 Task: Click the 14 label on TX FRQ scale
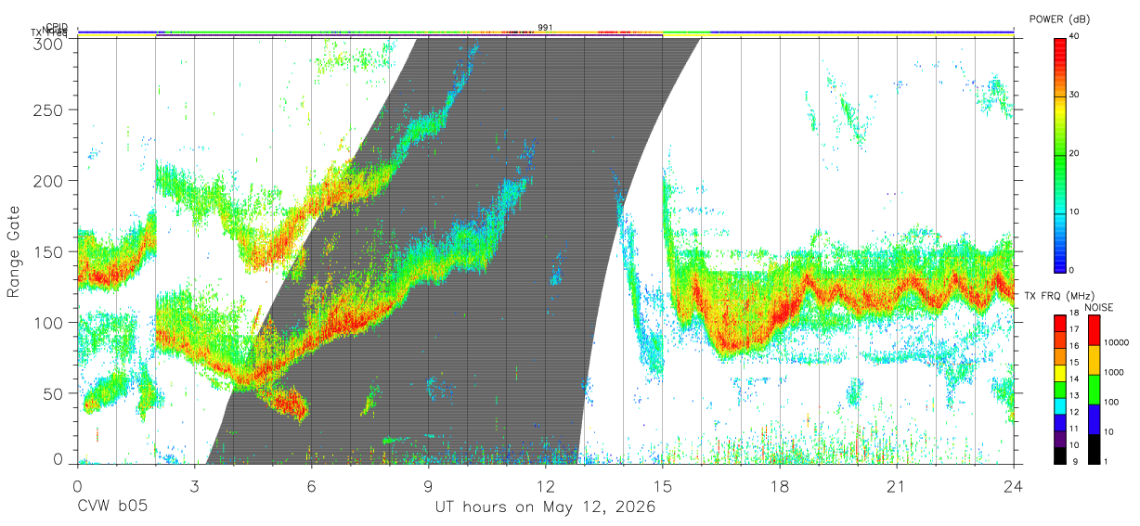(1075, 378)
